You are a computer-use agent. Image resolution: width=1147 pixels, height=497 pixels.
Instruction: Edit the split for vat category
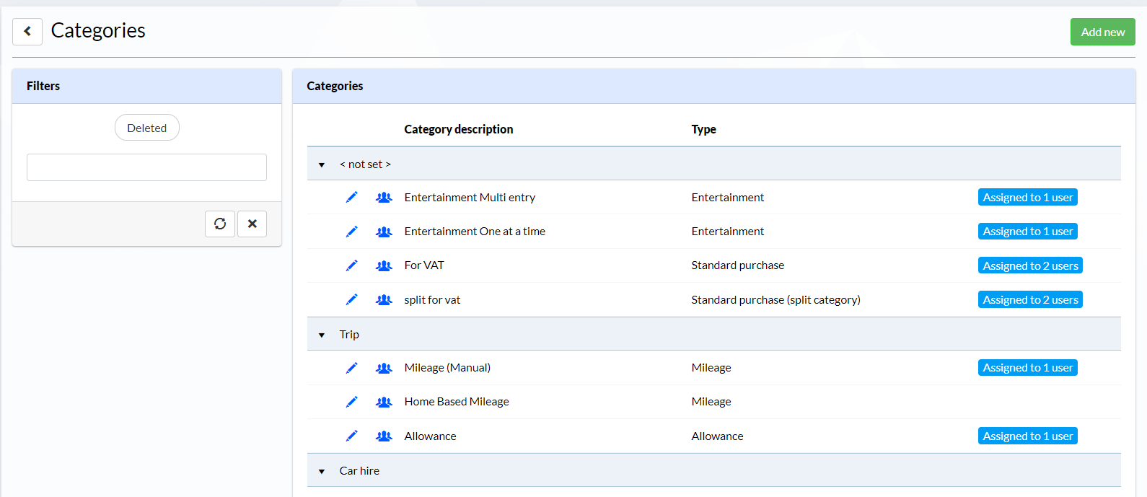tap(351, 299)
